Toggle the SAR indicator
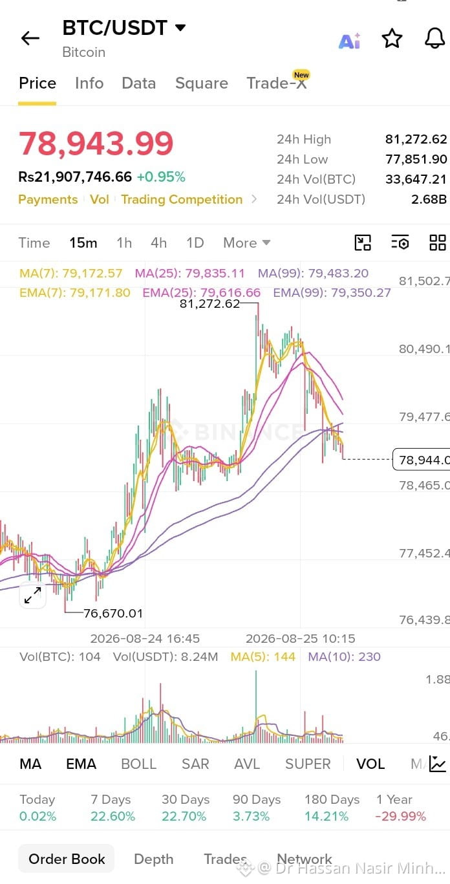The height and width of the screenshot is (884, 450). click(195, 764)
